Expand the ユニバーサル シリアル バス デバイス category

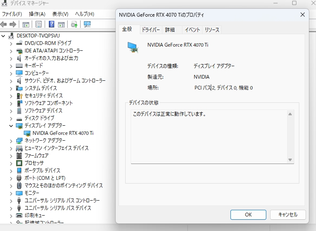11,208
